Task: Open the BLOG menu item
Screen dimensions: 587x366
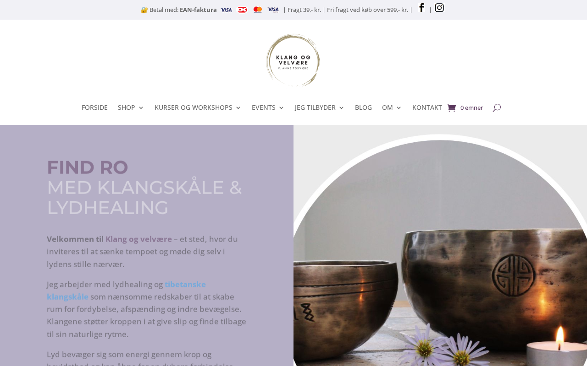Action: (363, 108)
